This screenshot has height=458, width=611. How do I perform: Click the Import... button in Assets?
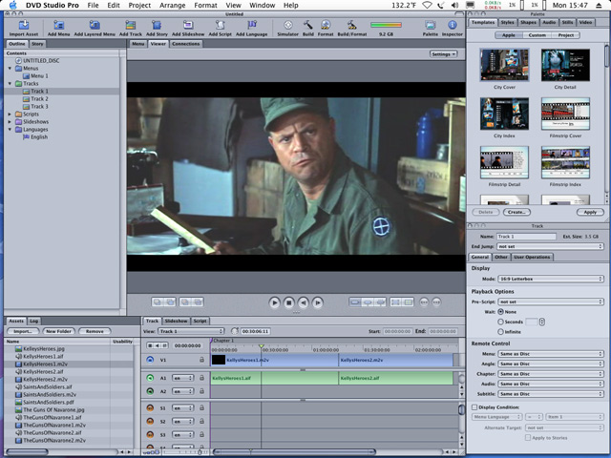23,331
